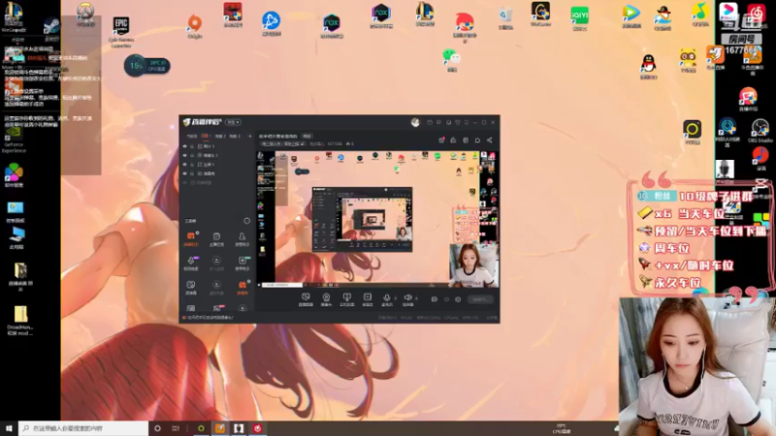Toggle the lock on the first source row
This screenshot has height=436, width=776.
[x=192, y=146]
